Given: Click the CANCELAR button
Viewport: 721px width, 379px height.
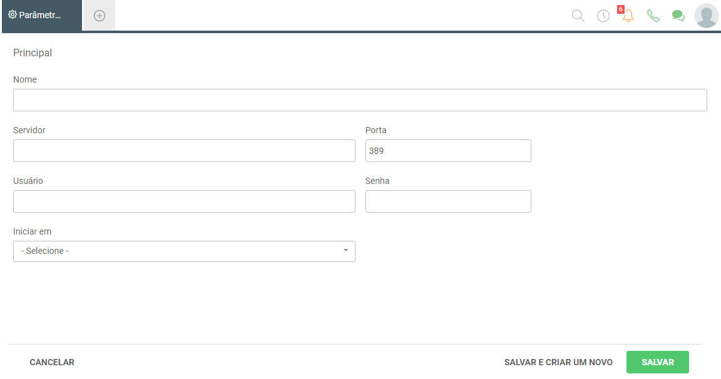Looking at the screenshot, I should (x=52, y=362).
